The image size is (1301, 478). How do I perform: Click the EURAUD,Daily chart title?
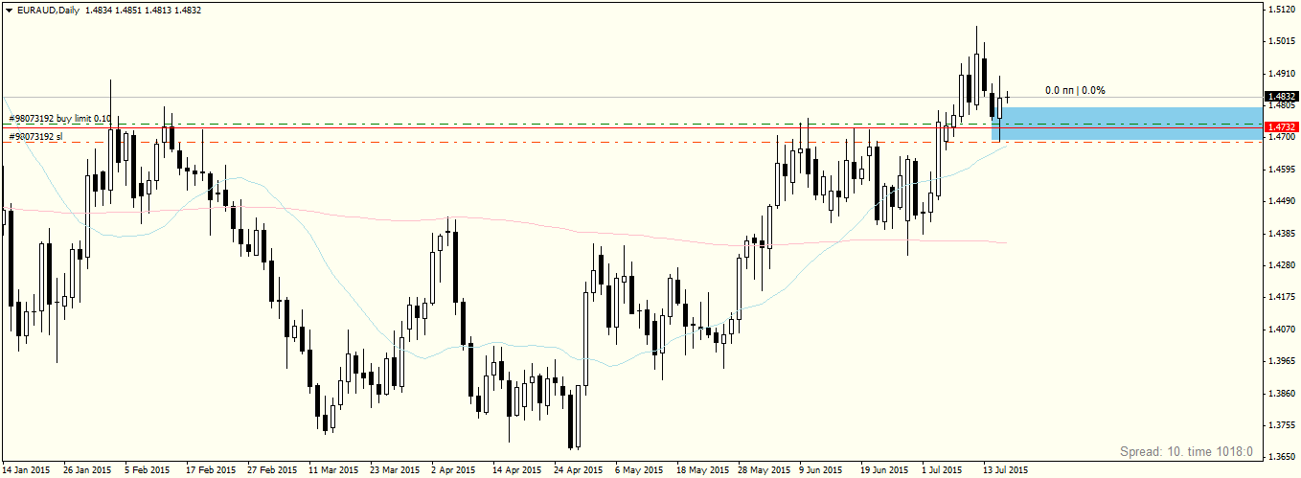48,9
